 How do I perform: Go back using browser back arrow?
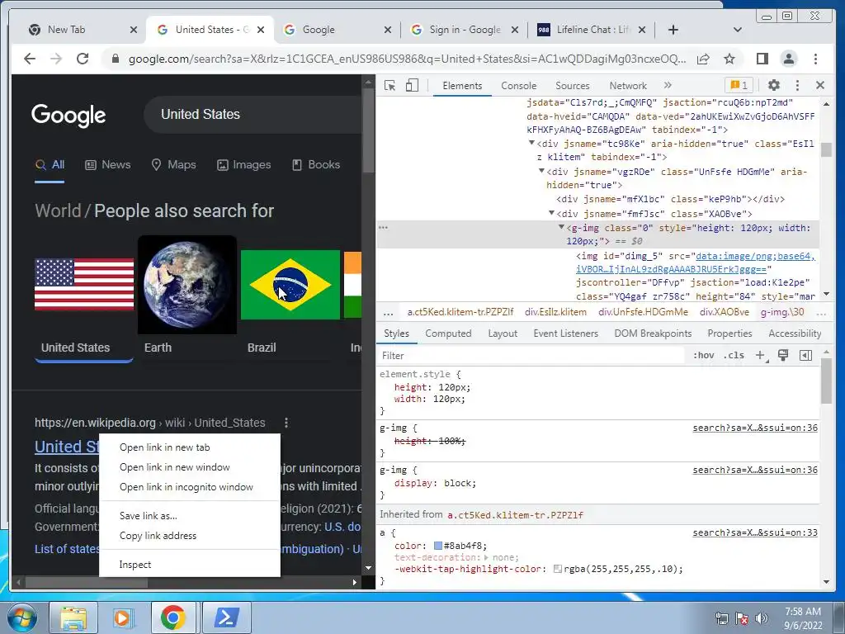30,59
